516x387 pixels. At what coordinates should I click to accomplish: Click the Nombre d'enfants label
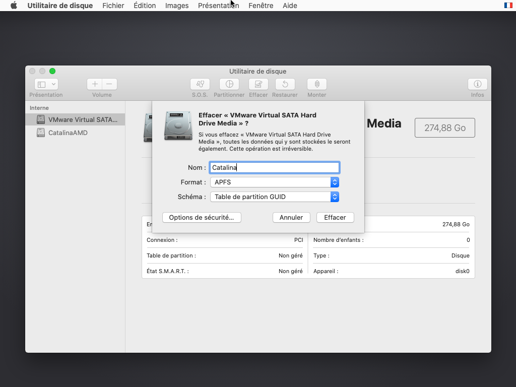pos(338,240)
